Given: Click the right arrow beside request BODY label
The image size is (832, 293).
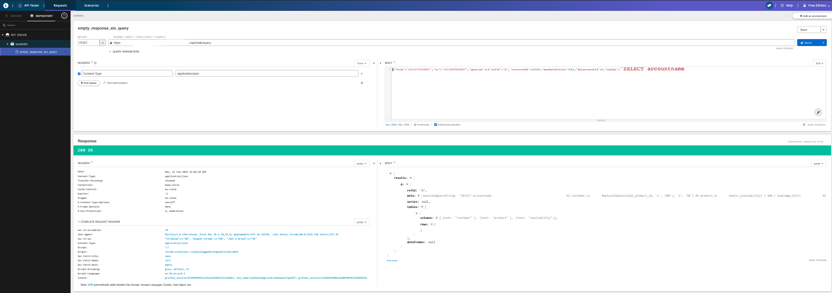Looking at the screenshot, I should coord(381,63).
